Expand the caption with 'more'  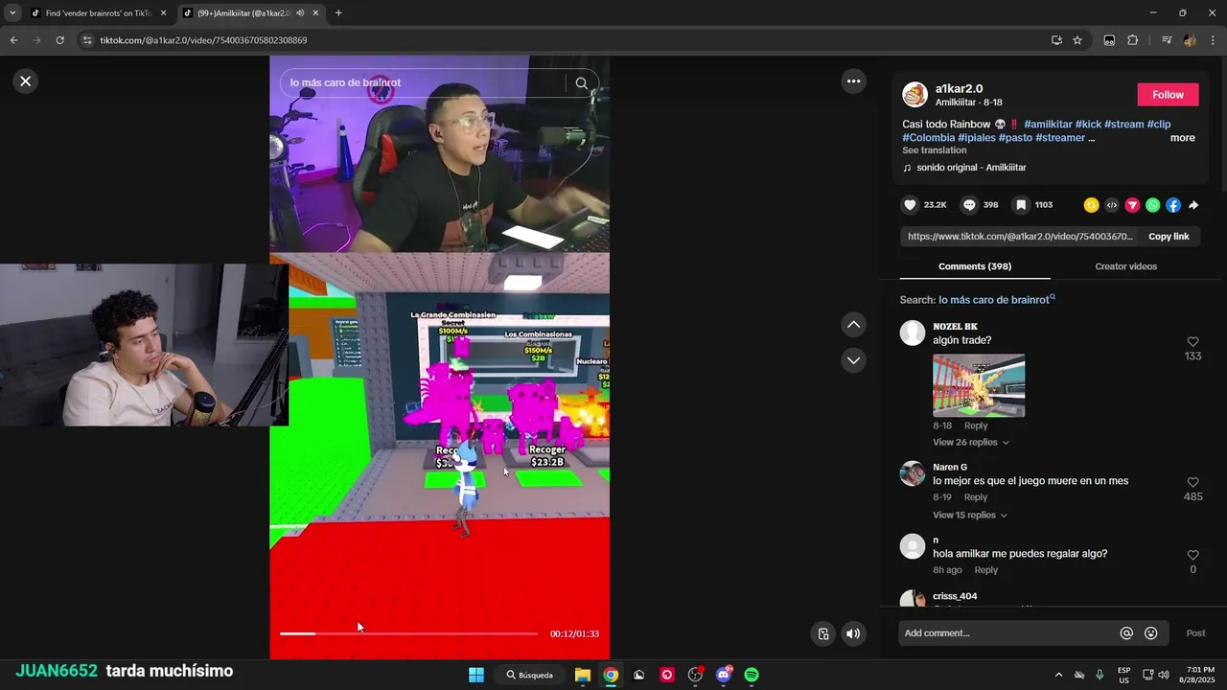click(x=1182, y=138)
